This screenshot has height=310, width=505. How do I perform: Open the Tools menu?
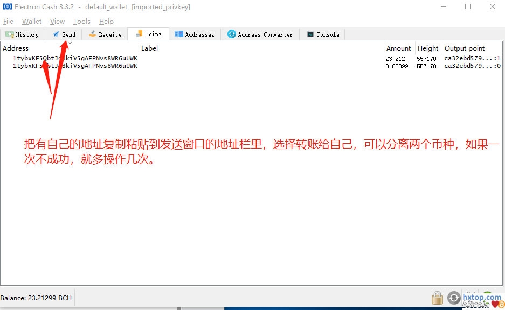point(82,22)
